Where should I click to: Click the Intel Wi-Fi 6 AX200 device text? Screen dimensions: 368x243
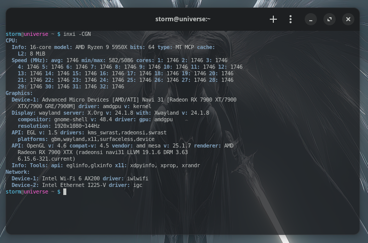(70, 179)
